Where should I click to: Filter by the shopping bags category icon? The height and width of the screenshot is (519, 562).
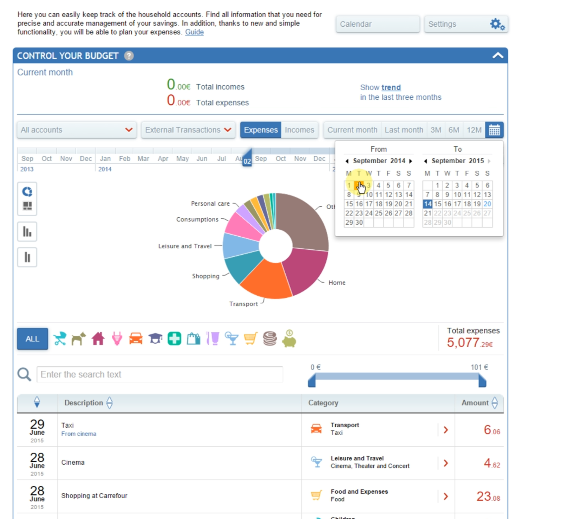click(x=194, y=339)
